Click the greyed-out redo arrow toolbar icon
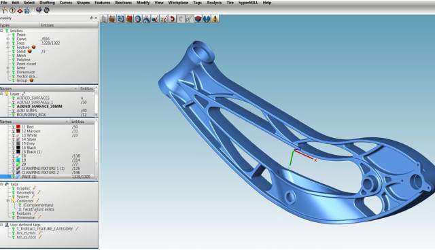Screen dimensions: 435x250 181,19
